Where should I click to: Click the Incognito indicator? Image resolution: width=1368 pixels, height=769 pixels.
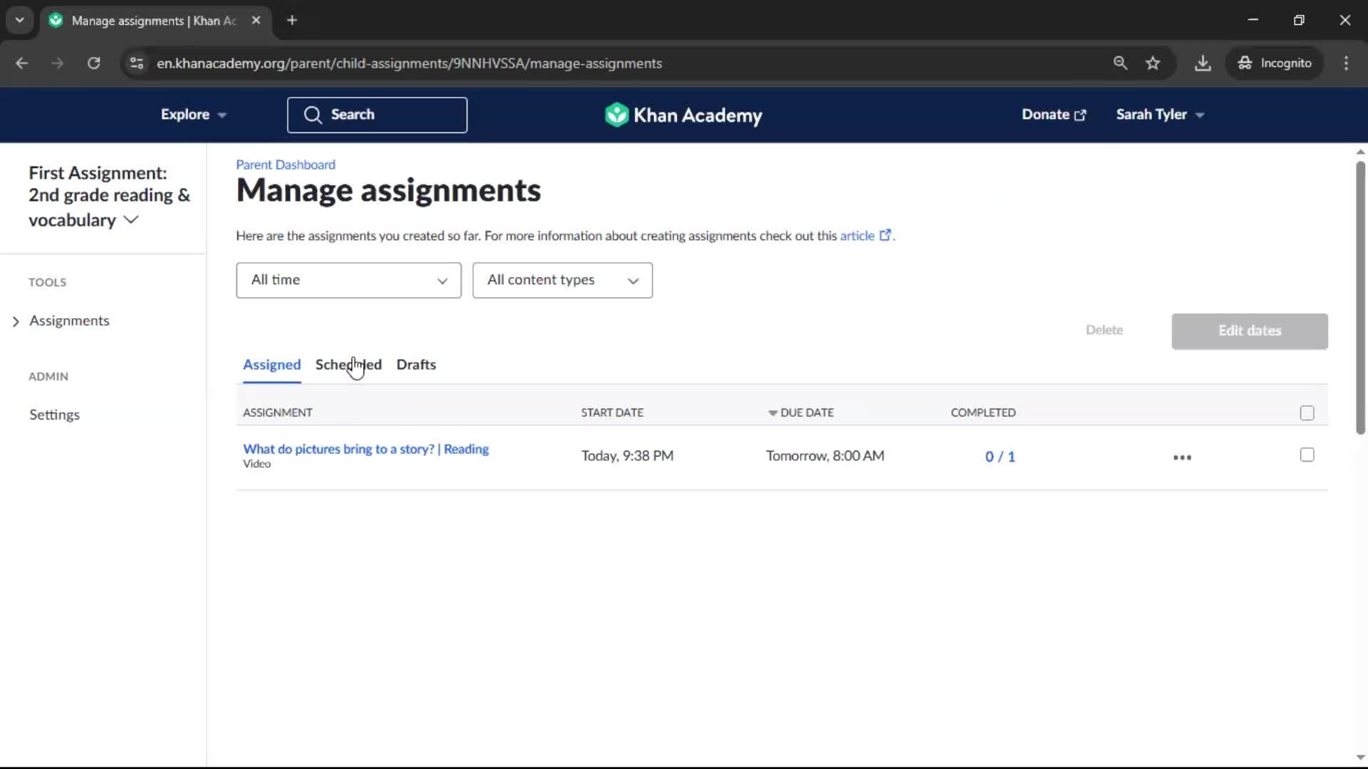coord(1275,63)
